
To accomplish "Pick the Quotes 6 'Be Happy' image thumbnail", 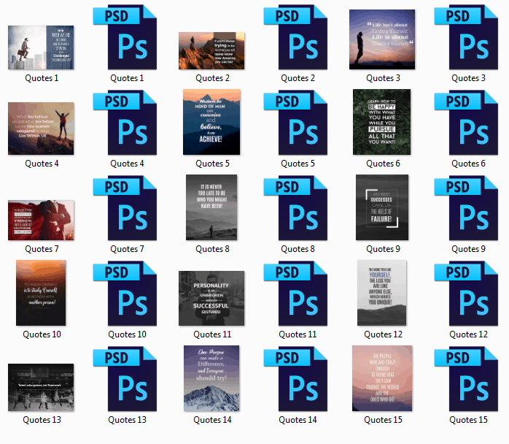I will coord(381,122).
